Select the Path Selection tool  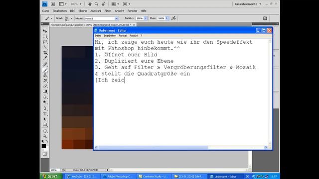click(45, 119)
